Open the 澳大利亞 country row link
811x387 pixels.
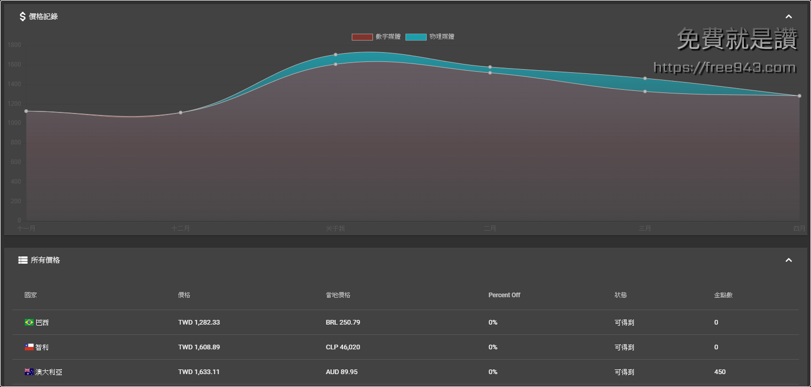click(49, 372)
